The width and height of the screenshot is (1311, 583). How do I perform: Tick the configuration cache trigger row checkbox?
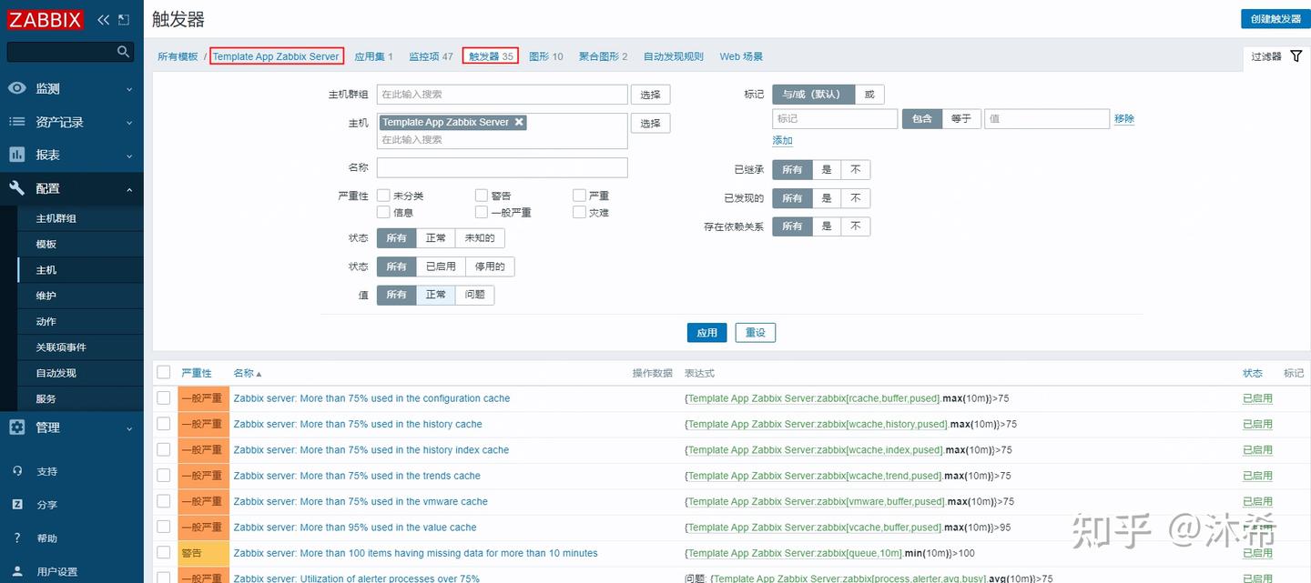tap(164, 398)
